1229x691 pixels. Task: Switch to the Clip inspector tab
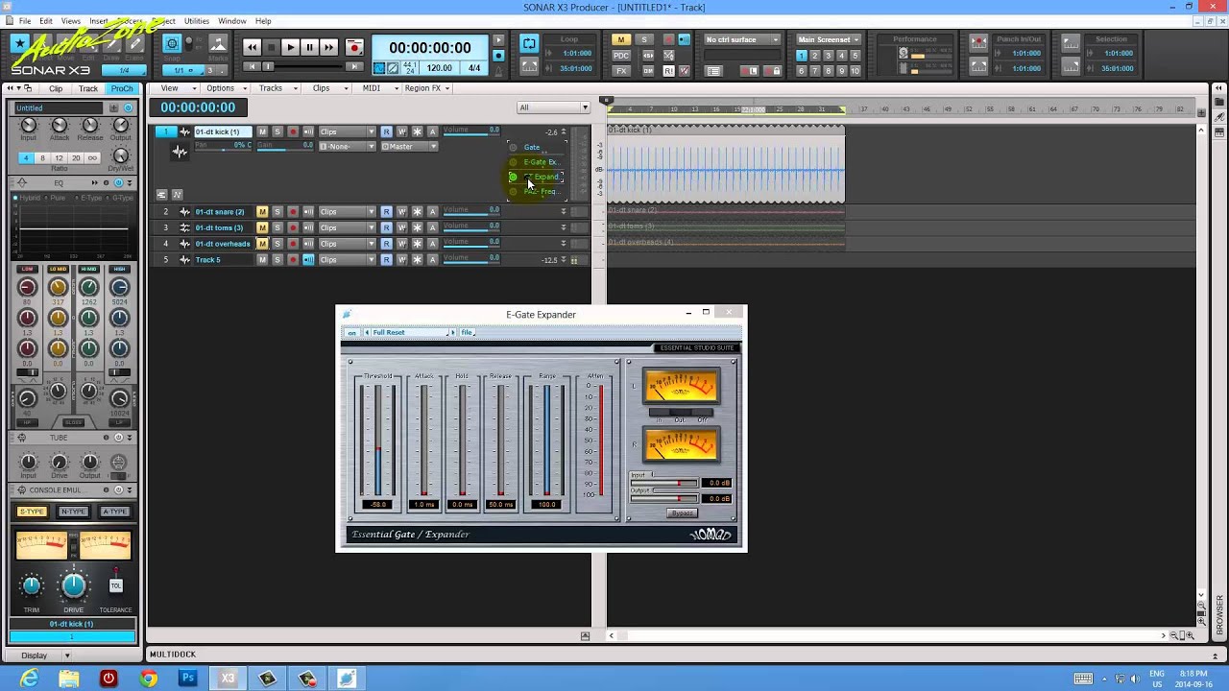(56, 88)
